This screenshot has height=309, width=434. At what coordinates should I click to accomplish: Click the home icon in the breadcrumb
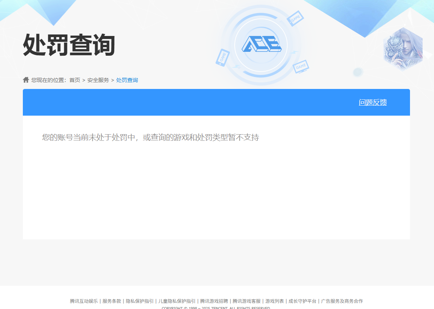pos(26,80)
